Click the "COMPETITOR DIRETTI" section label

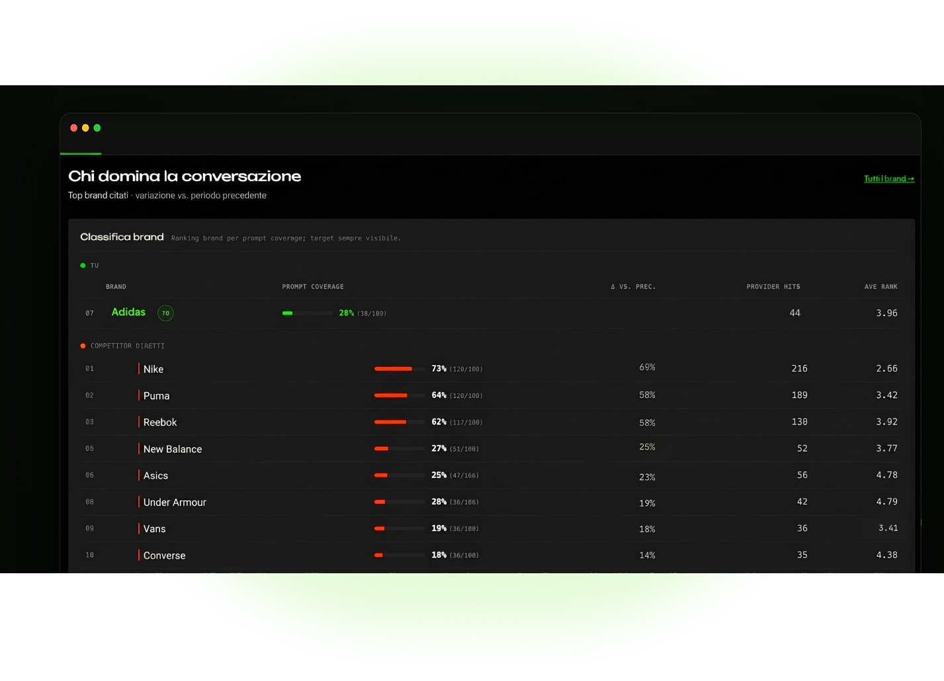(128, 346)
